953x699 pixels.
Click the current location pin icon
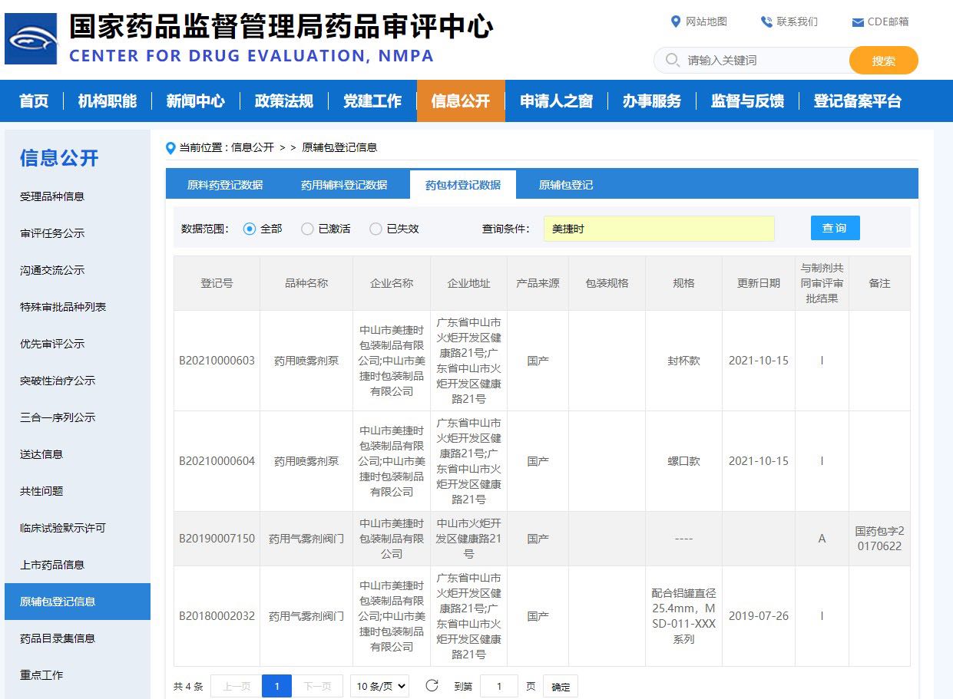pos(170,147)
